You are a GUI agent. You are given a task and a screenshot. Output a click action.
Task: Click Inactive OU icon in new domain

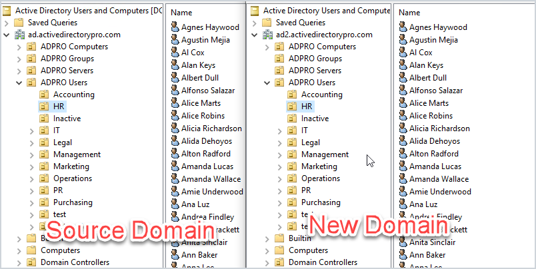coord(291,119)
